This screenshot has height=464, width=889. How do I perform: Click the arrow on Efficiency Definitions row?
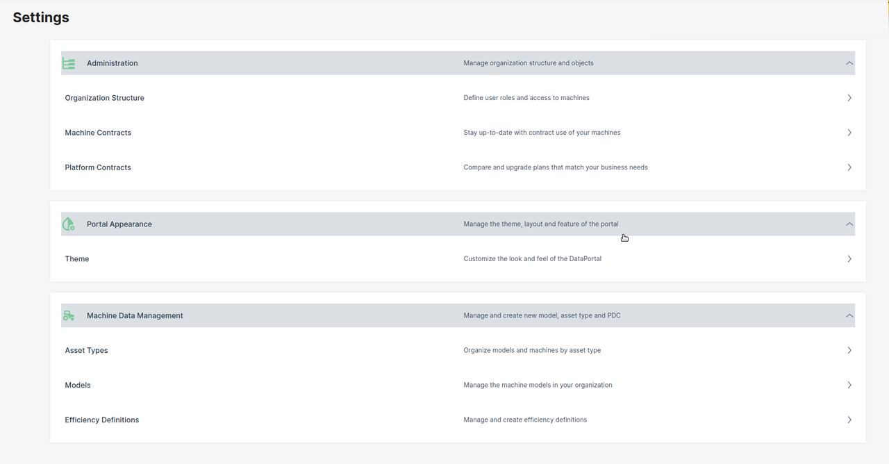849,420
